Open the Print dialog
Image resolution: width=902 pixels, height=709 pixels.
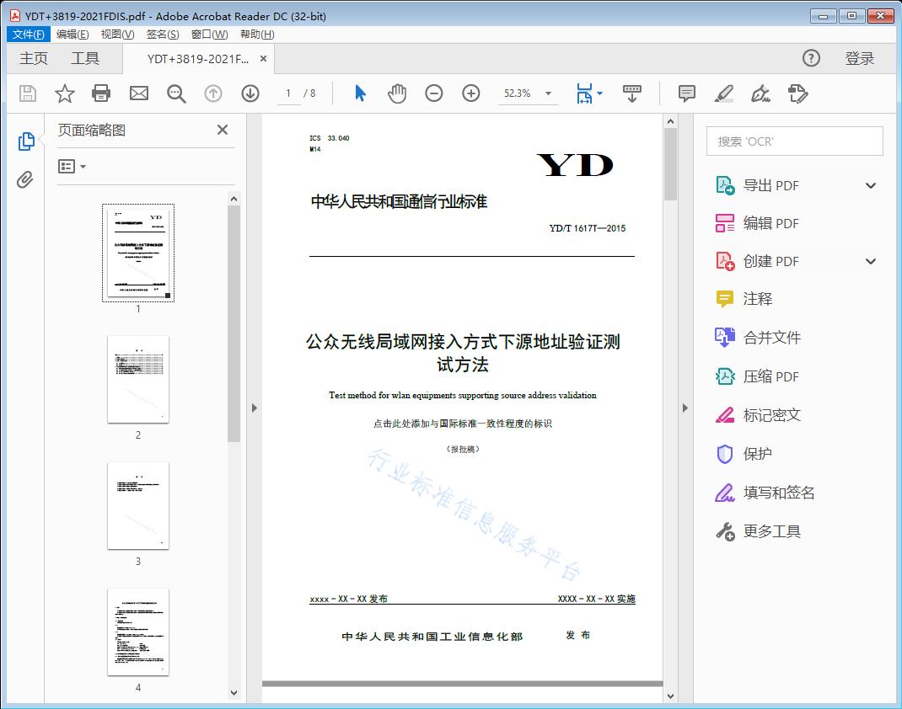point(101,93)
